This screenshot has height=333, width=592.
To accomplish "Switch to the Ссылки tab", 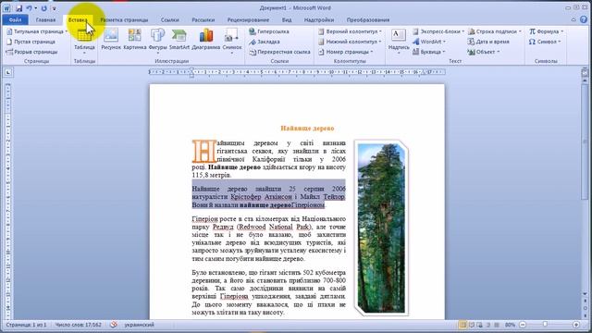I will [169, 19].
